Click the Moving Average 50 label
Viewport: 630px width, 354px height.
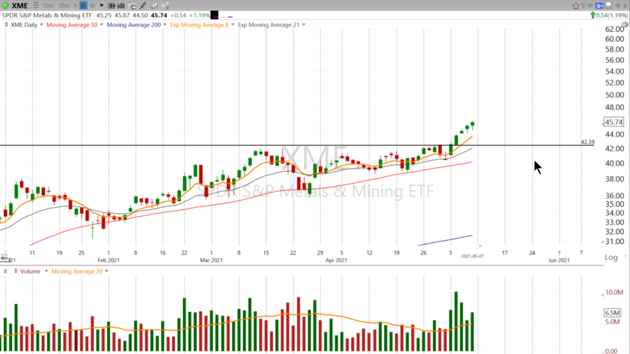pyautogui.click(x=72, y=24)
